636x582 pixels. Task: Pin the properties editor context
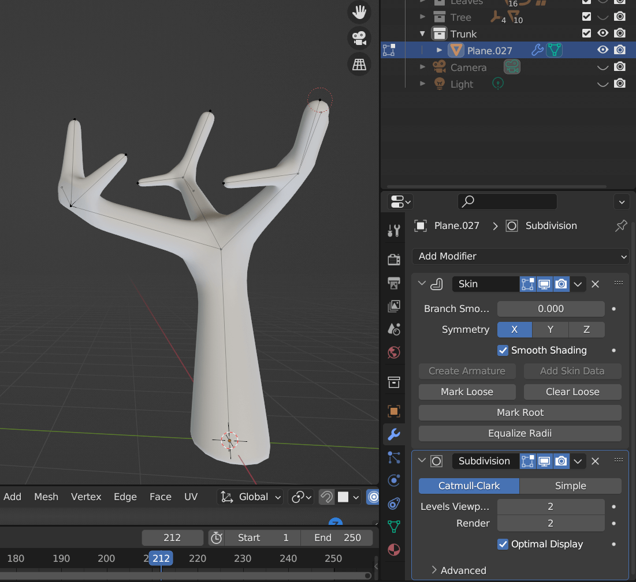pos(621,226)
